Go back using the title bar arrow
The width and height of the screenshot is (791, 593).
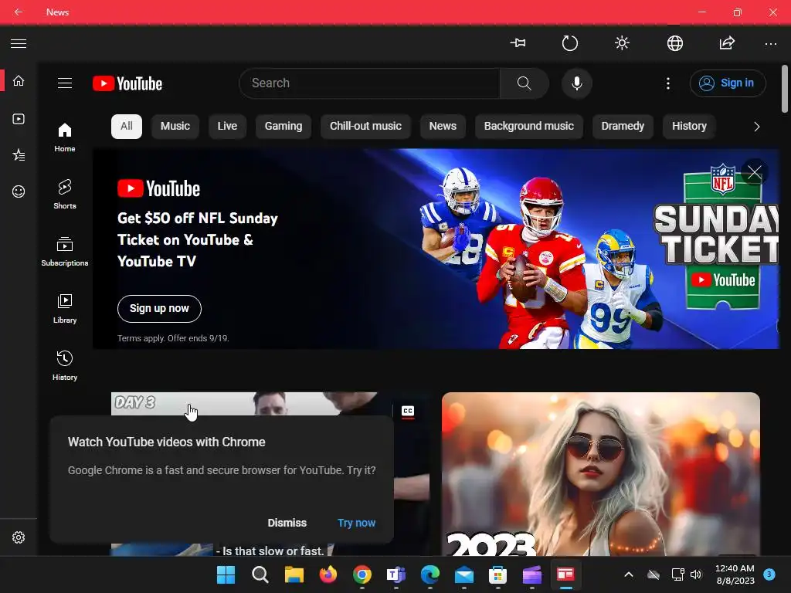[19, 12]
